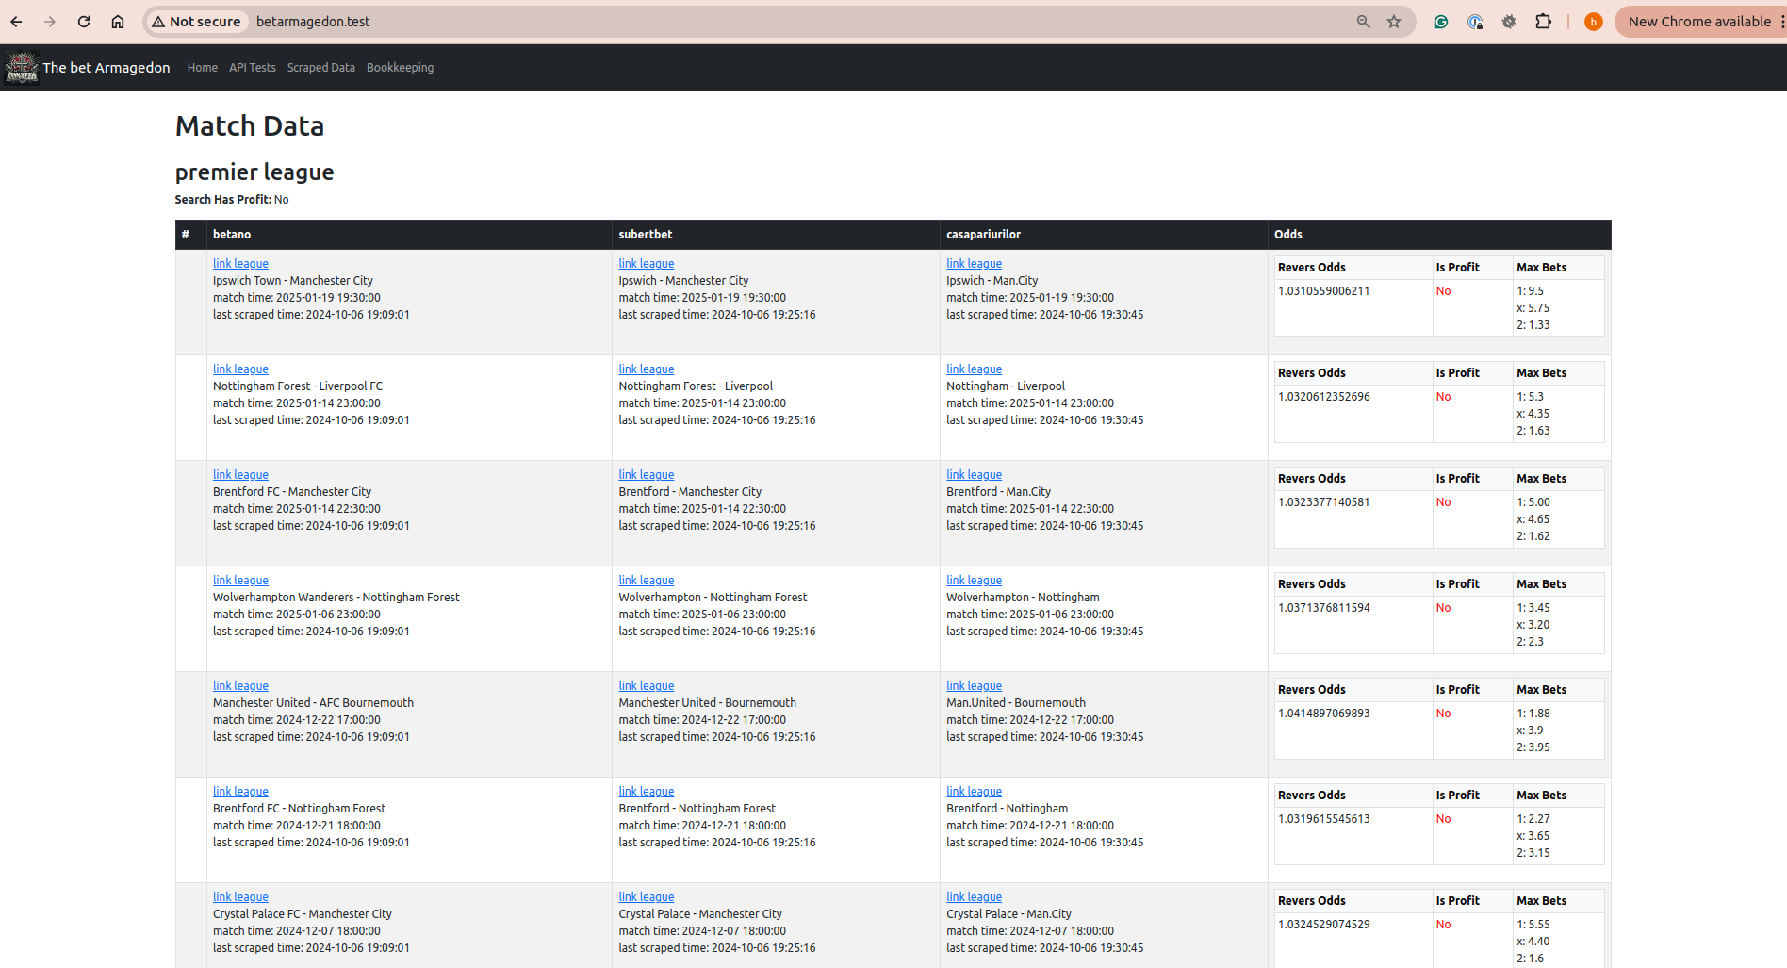Viewport: 1787px width, 968px height.
Task: Reload the current page
Action: tap(84, 22)
